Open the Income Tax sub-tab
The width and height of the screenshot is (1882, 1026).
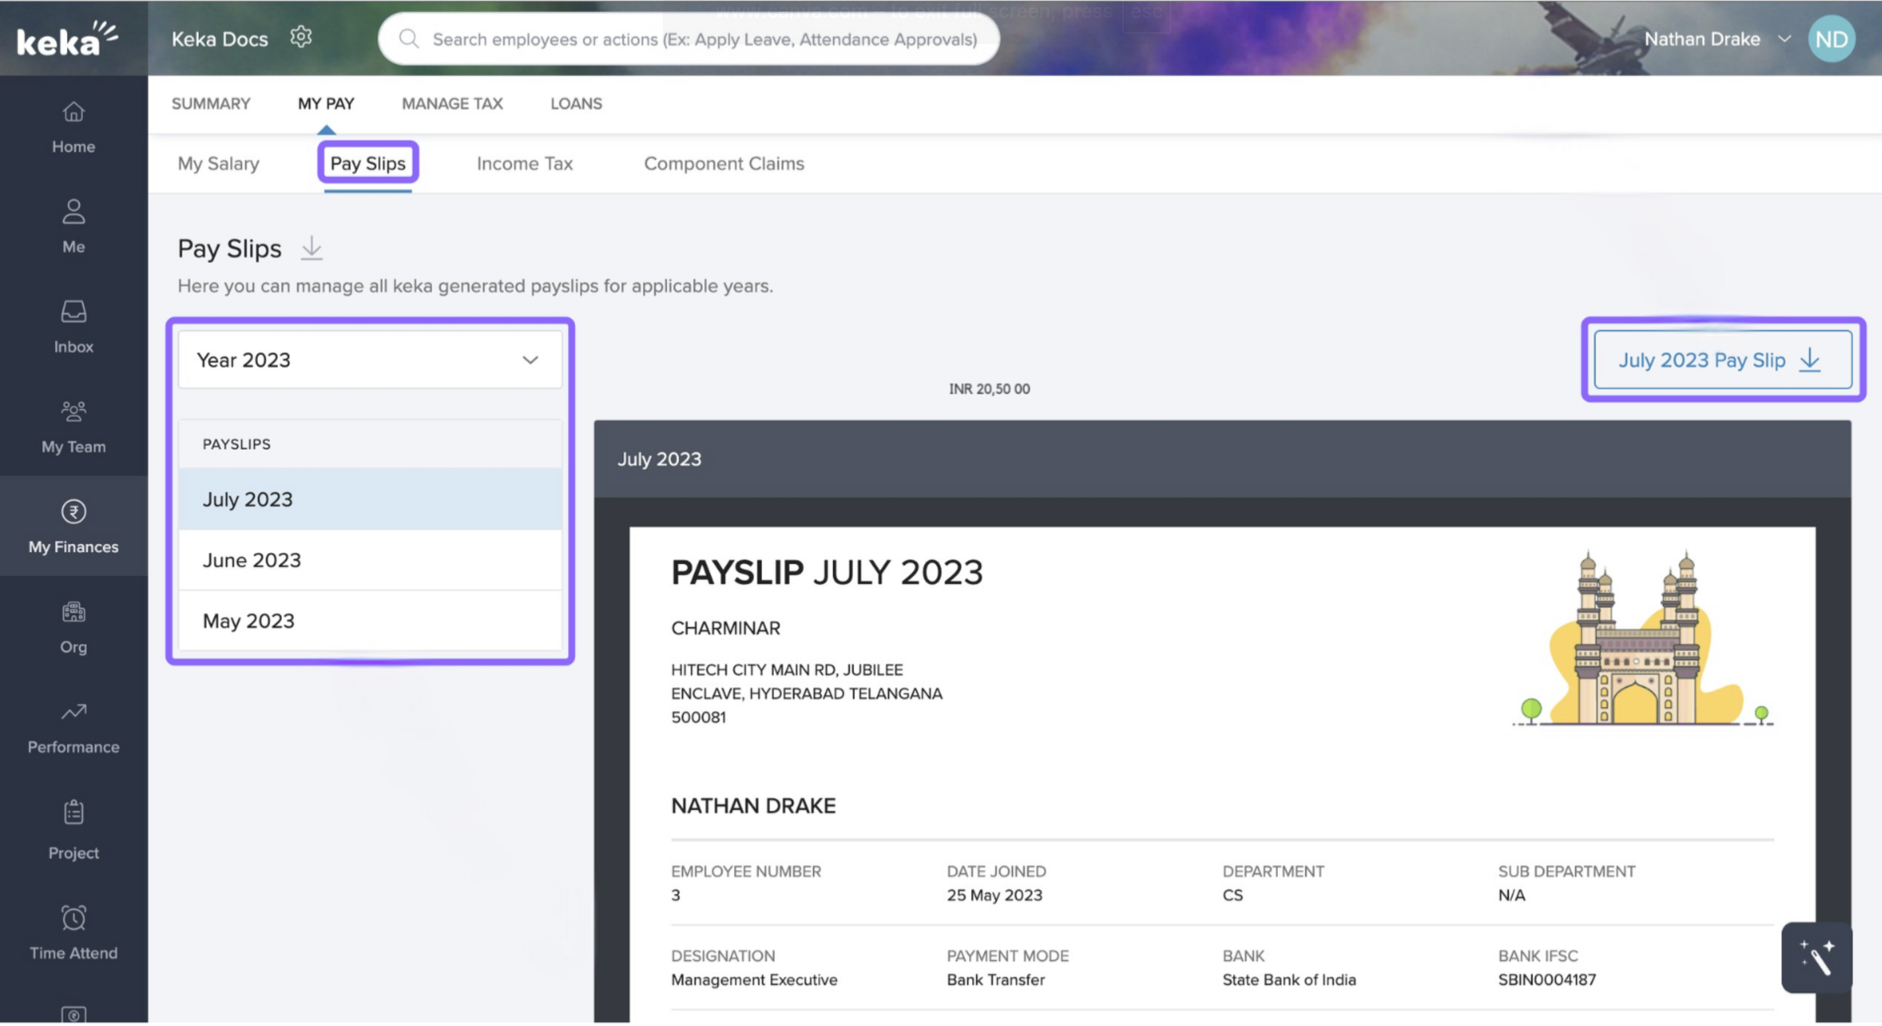coord(524,163)
